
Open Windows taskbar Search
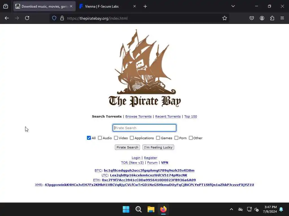click(x=138, y=209)
